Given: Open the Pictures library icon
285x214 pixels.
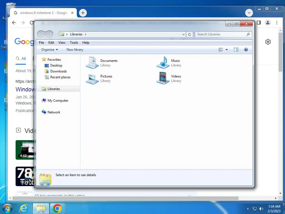Looking at the screenshot, I should (92, 79).
